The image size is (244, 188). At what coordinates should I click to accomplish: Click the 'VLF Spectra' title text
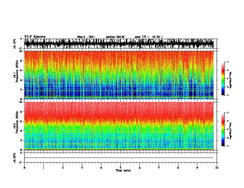coord(35,37)
